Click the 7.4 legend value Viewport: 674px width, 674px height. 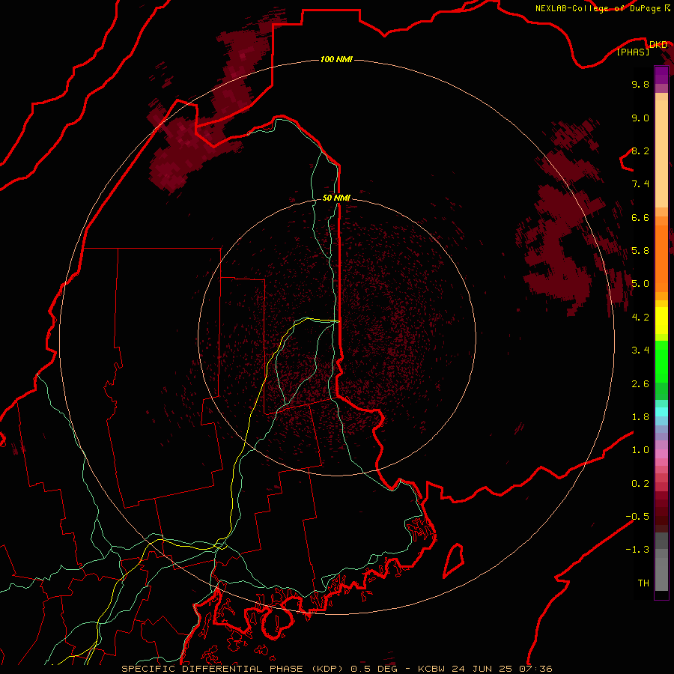pyautogui.click(x=640, y=184)
